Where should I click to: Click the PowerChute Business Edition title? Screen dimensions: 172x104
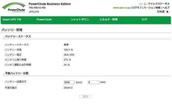coord(50,4)
